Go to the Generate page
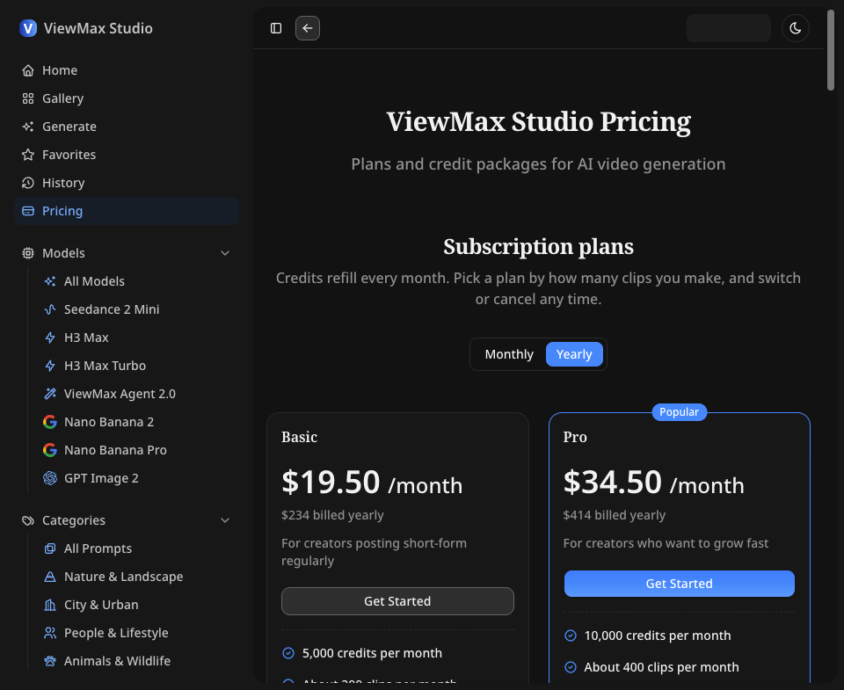 pos(127,127)
